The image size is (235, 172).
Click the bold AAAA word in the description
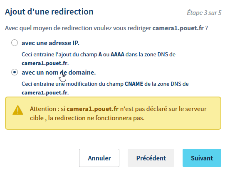117,54
